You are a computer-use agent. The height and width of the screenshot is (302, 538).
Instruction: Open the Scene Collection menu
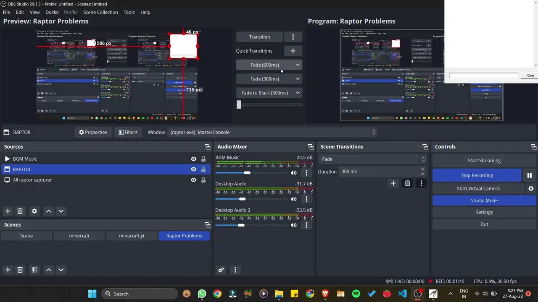point(100,12)
